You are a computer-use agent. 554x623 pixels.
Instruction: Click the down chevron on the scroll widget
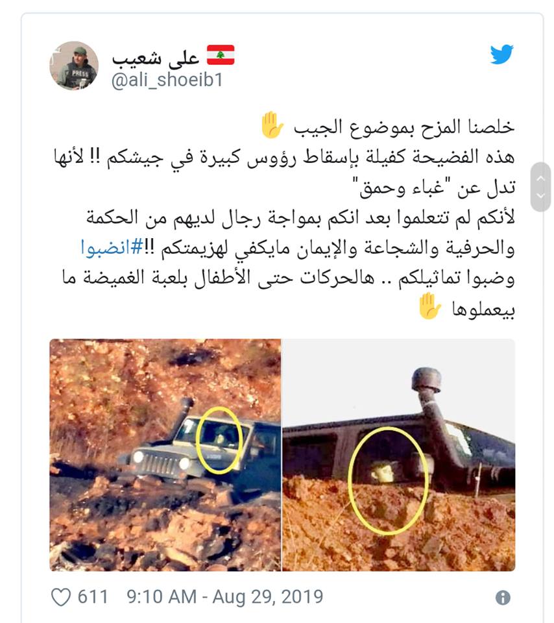[x=540, y=195]
